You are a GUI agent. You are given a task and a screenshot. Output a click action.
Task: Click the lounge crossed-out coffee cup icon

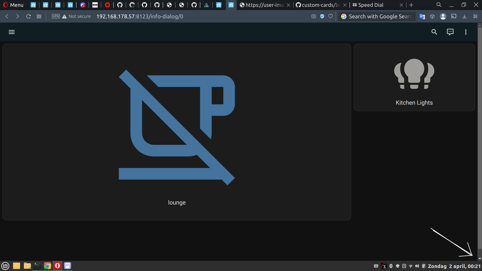[x=177, y=127]
